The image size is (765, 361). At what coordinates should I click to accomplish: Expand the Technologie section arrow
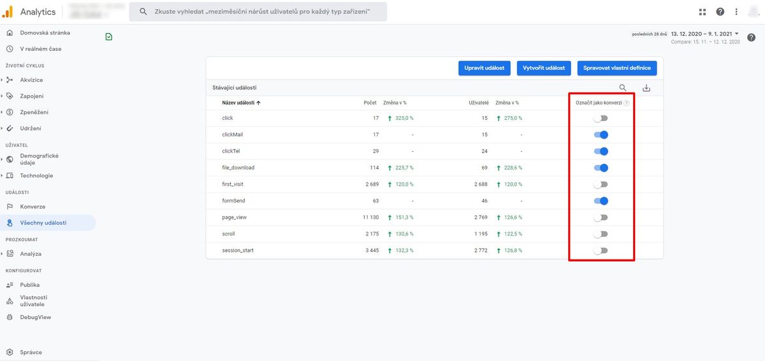2,175
